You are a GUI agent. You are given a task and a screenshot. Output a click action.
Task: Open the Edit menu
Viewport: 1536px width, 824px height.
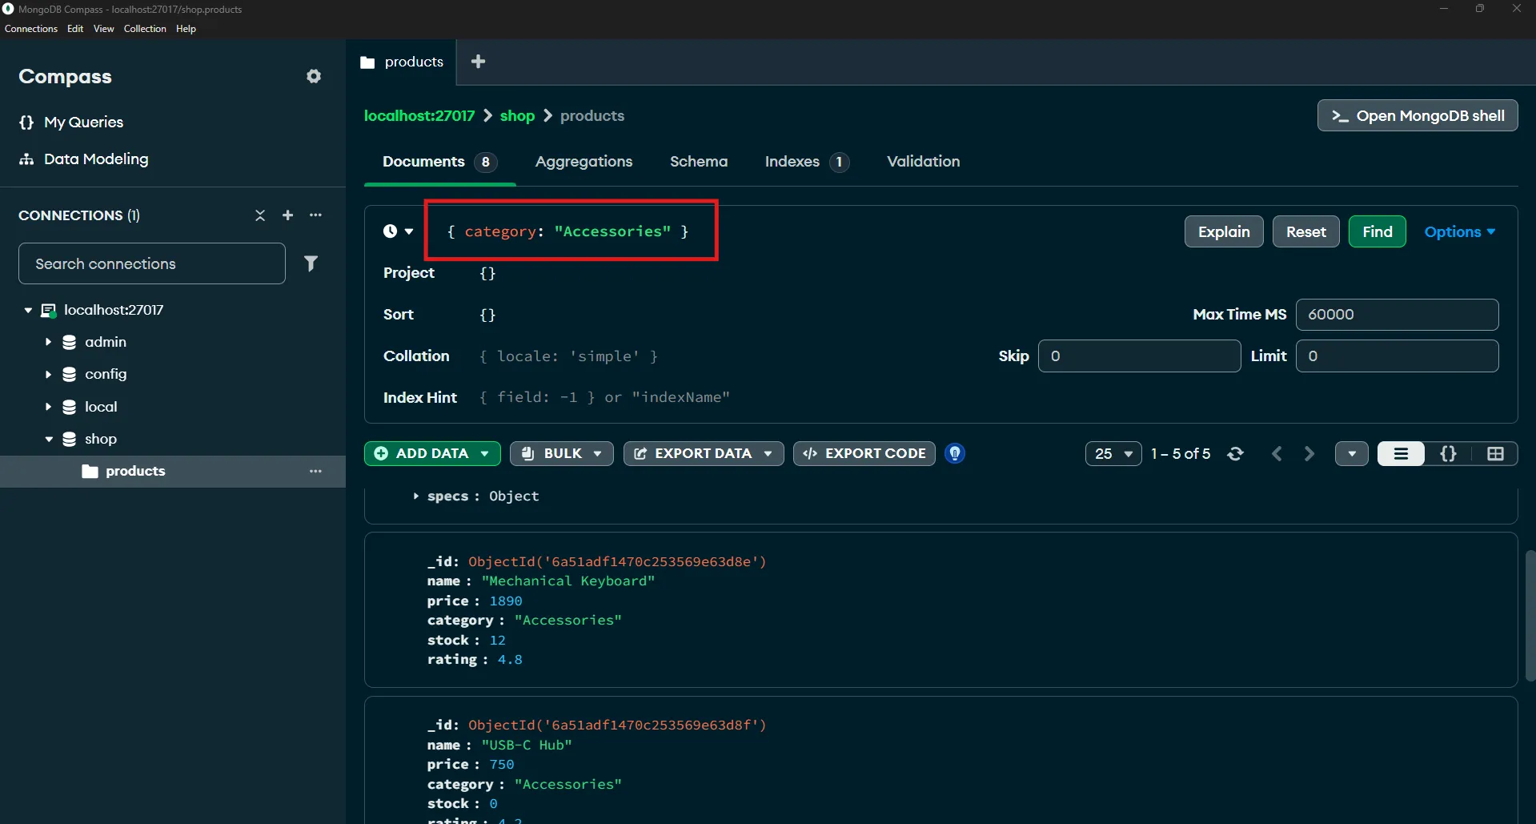coord(75,29)
